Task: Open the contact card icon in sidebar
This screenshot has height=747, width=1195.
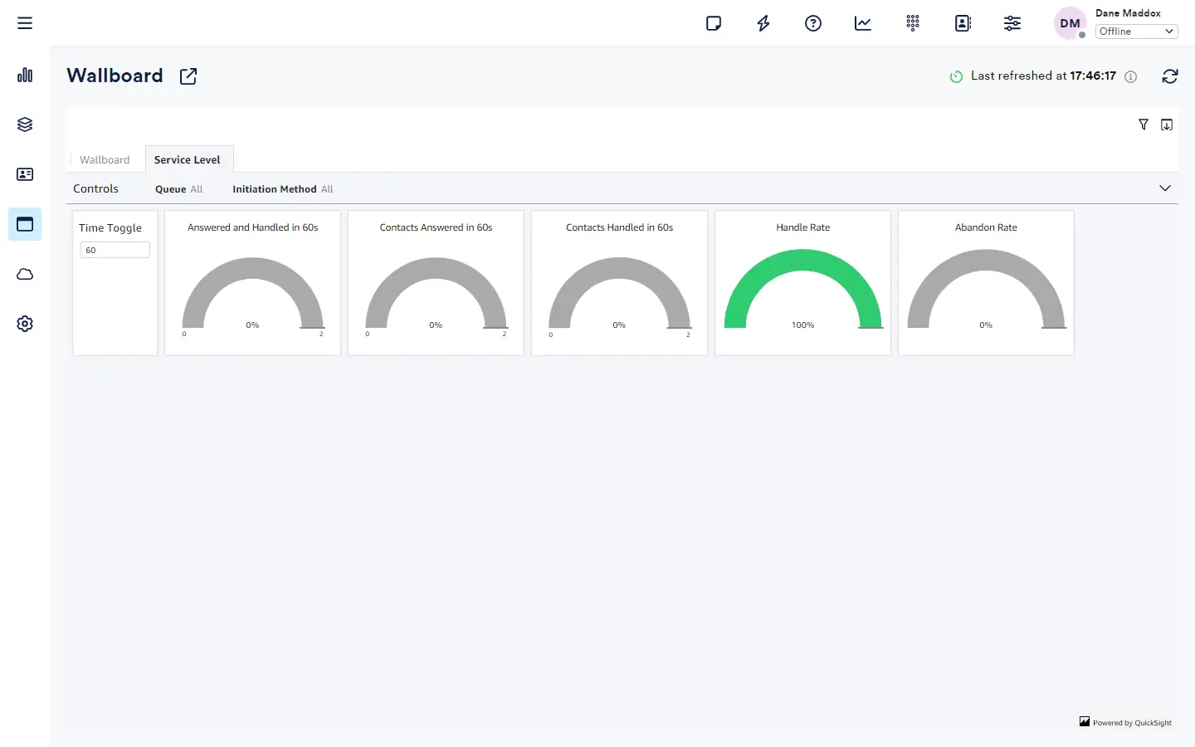Action: 25,174
